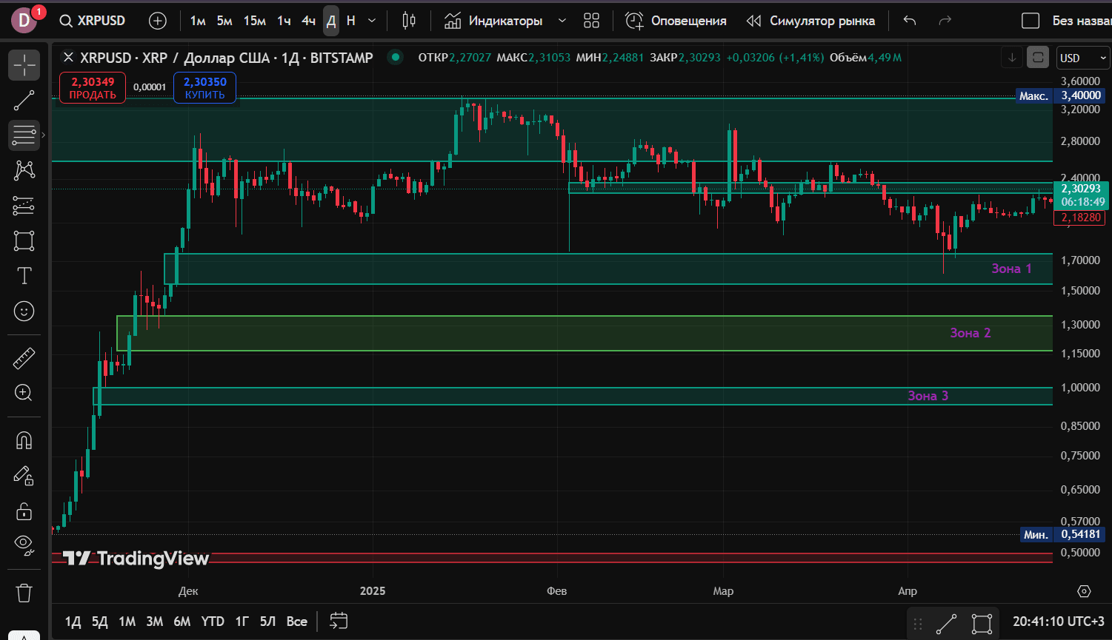Open the layout grid selector
The image size is (1112, 640).
tap(591, 21)
